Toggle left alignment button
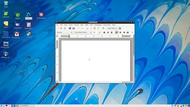 point(117,32)
